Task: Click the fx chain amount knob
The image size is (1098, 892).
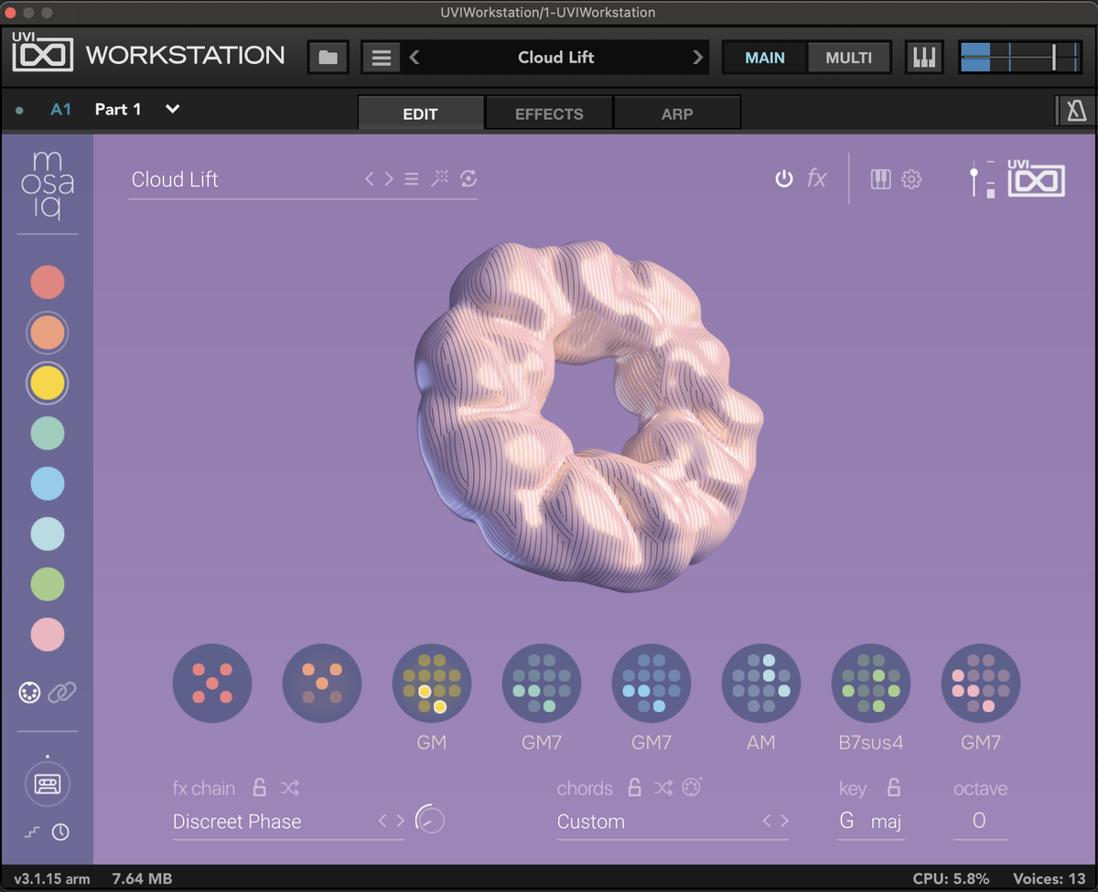Action: point(430,819)
